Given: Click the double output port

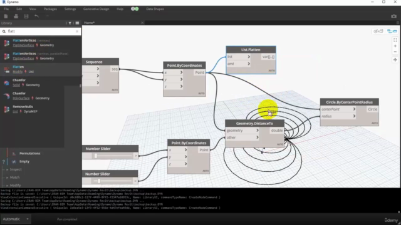Looking at the screenshot, I should (277, 131).
